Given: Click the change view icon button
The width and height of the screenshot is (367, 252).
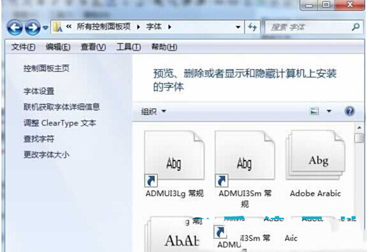Looking at the screenshot, I should coord(314,111).
